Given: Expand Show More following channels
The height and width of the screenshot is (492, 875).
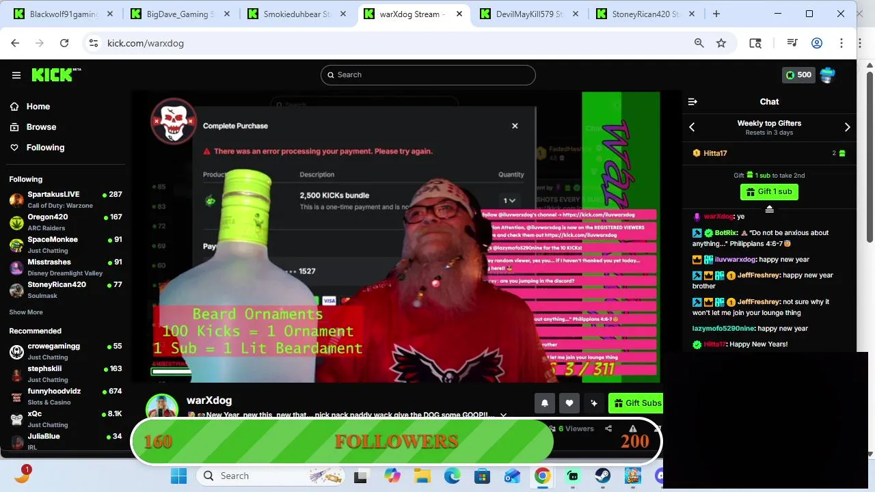Looking at the screenshot, I should click(26, 312).
